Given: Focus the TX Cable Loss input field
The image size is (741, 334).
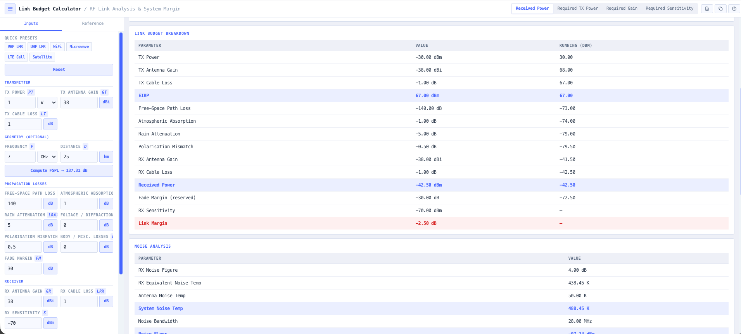Looking at the screenshot, I should [23, 124].
